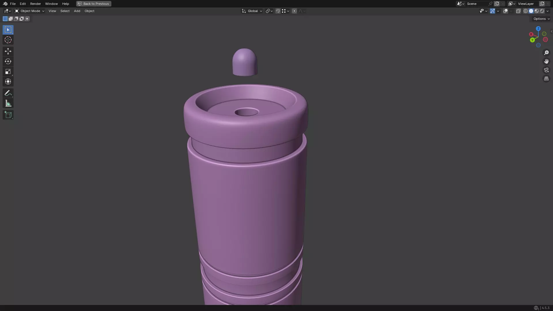
Task: Click the zoom magnifier viewport control
Action: point(546,53)
